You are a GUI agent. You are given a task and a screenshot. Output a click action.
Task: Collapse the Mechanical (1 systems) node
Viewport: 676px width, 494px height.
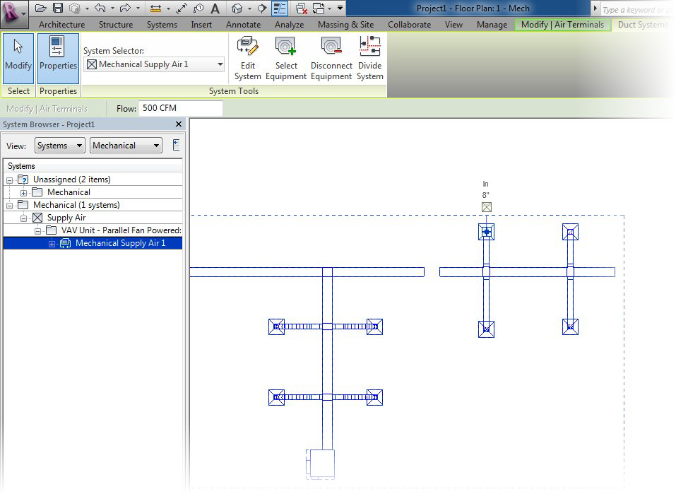coord(9,206)
